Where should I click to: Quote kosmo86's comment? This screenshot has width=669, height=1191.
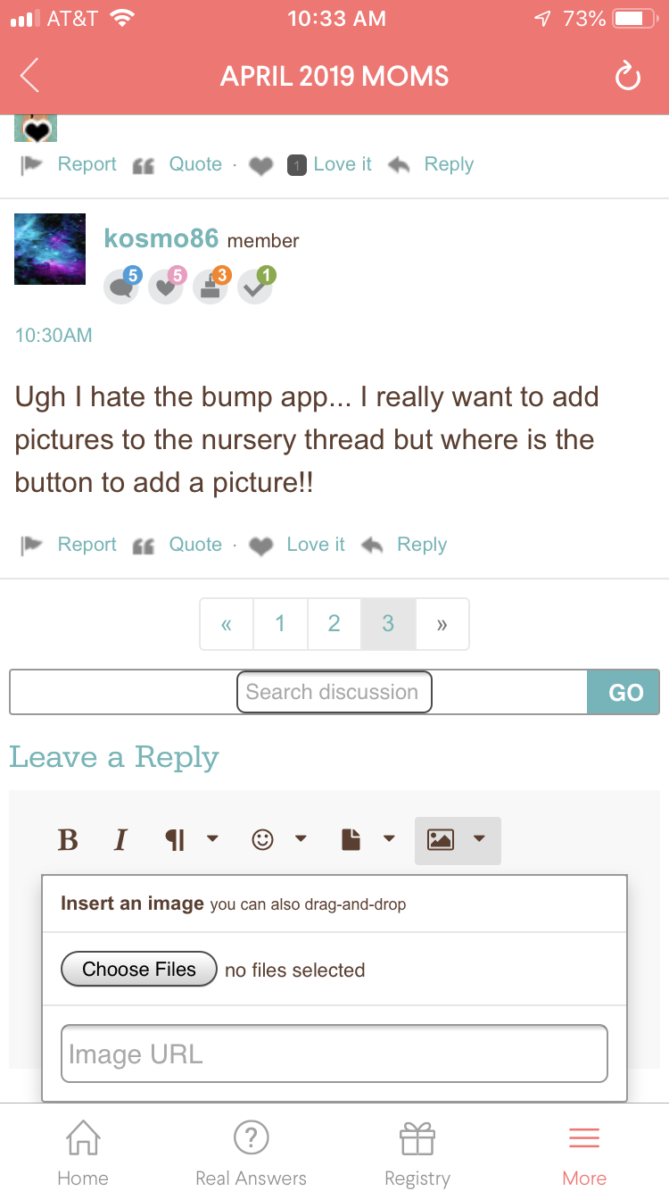point(178,545)
